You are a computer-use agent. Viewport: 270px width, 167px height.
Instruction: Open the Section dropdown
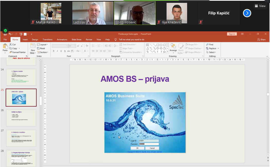coord(43,52)
